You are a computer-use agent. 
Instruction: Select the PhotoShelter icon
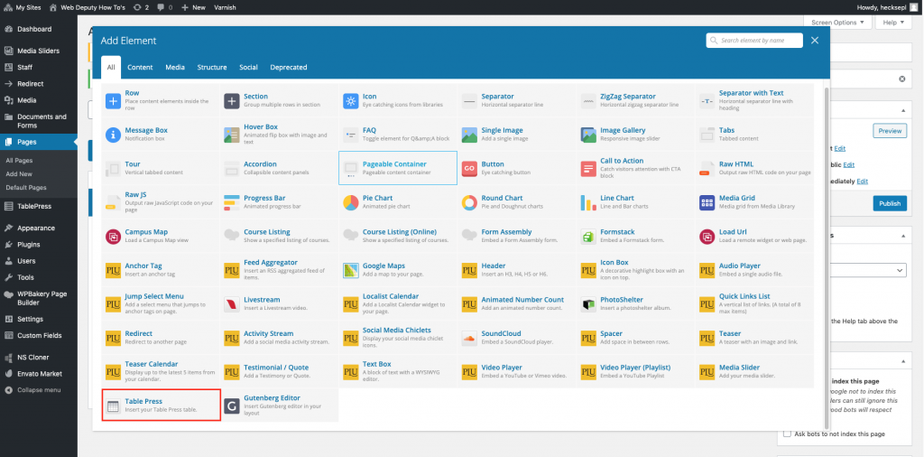coord(588,304)
